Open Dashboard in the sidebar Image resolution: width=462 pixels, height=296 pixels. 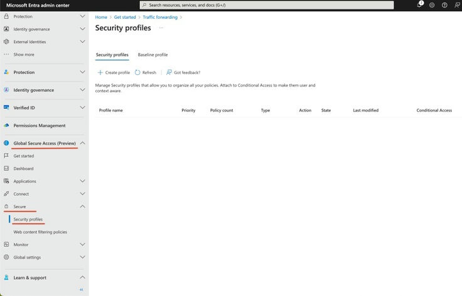click(x=23, y=168)
